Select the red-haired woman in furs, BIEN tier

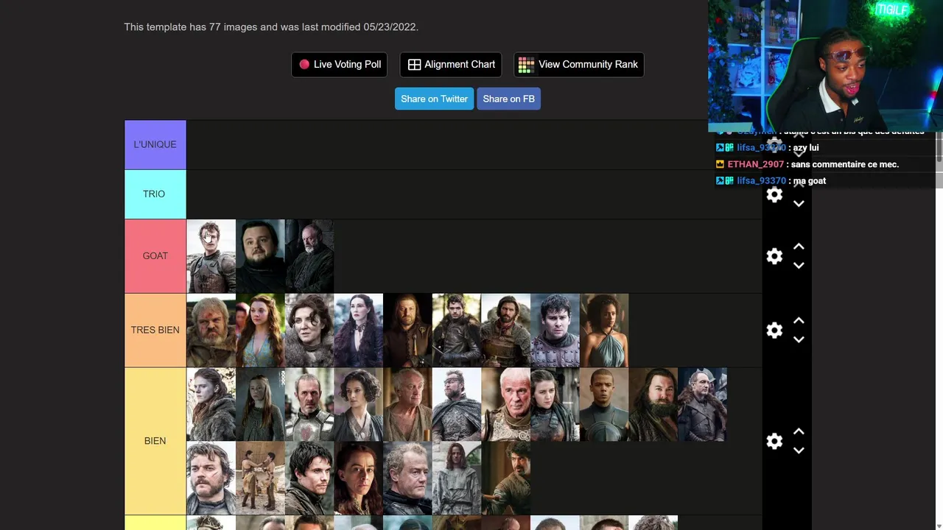pos(211,404)
